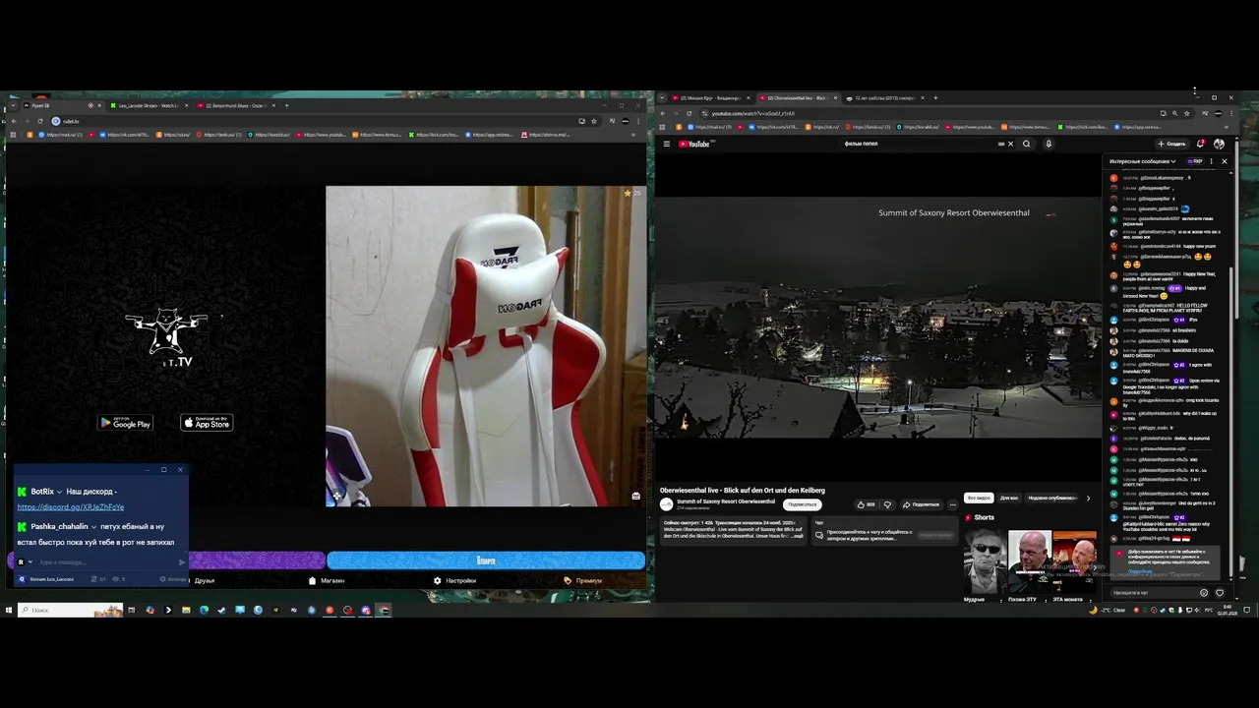Open the weather widget in the taskbar
The image size is (1259, 708).
(1109, 611)
